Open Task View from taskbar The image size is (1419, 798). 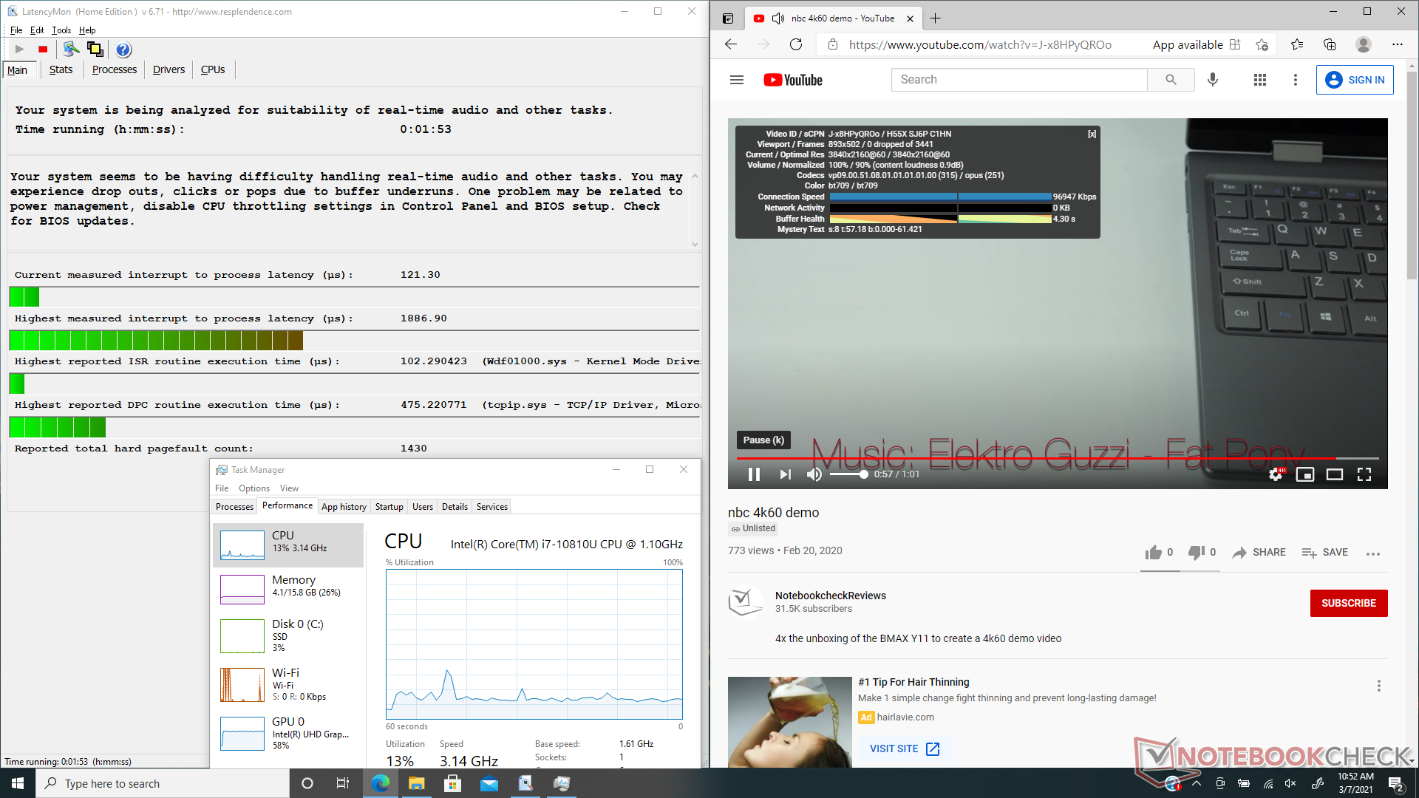(343, 783)
